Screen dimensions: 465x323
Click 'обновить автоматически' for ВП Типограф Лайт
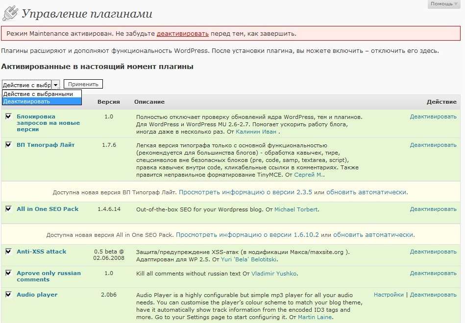366,192
